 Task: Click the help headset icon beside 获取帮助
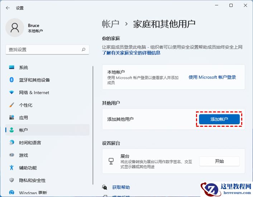coord(104,187)
